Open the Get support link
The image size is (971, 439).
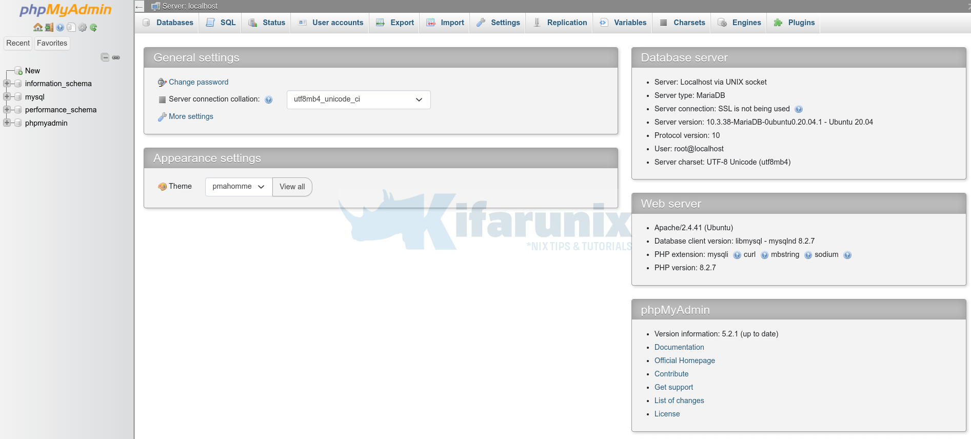point(673,387)
